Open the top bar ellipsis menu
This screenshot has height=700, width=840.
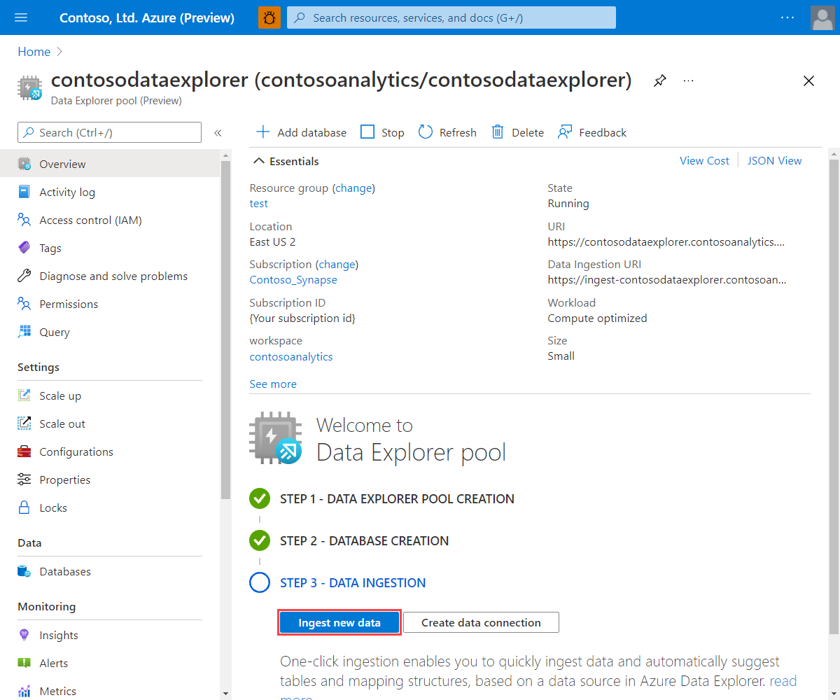coord(787,17)
